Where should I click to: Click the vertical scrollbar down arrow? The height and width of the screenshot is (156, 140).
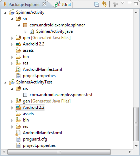pyautogui.click(x=136, y=146)
